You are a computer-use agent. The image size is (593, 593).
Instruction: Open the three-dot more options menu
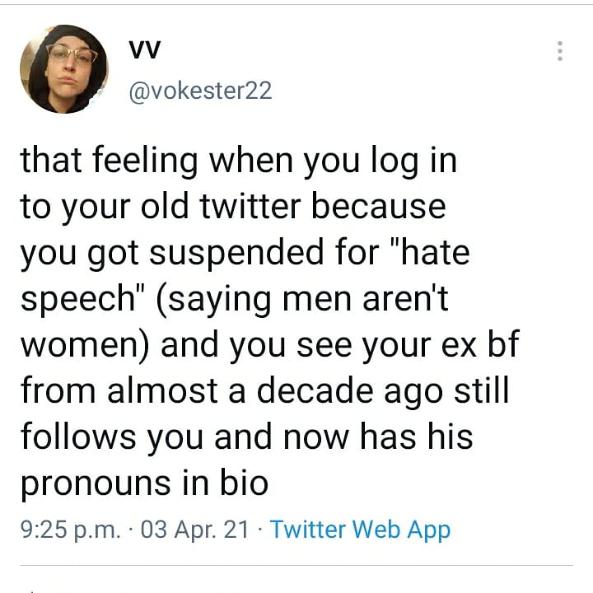pyautogui.click(x=560, y=51)
